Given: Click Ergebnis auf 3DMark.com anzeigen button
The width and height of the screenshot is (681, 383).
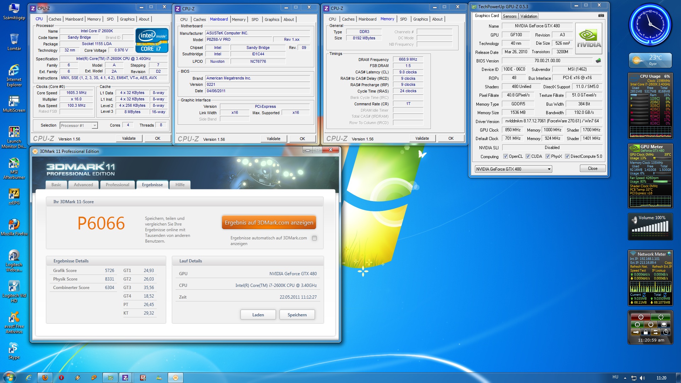Looking at the screenshot, I should pos(268,223).
